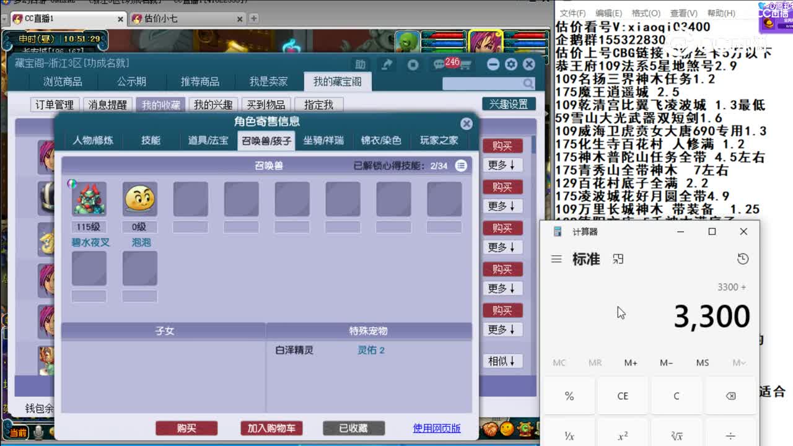The height and width of the screenshot is (446, 793).
Task: Click the M+ memory add button
Action: (x=631, y=362)
